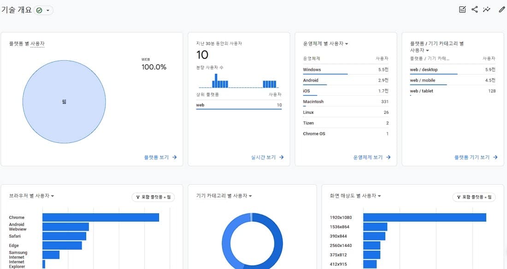Click the 412x915 resolution label
507x269 pixels.
tap(338, 264)
